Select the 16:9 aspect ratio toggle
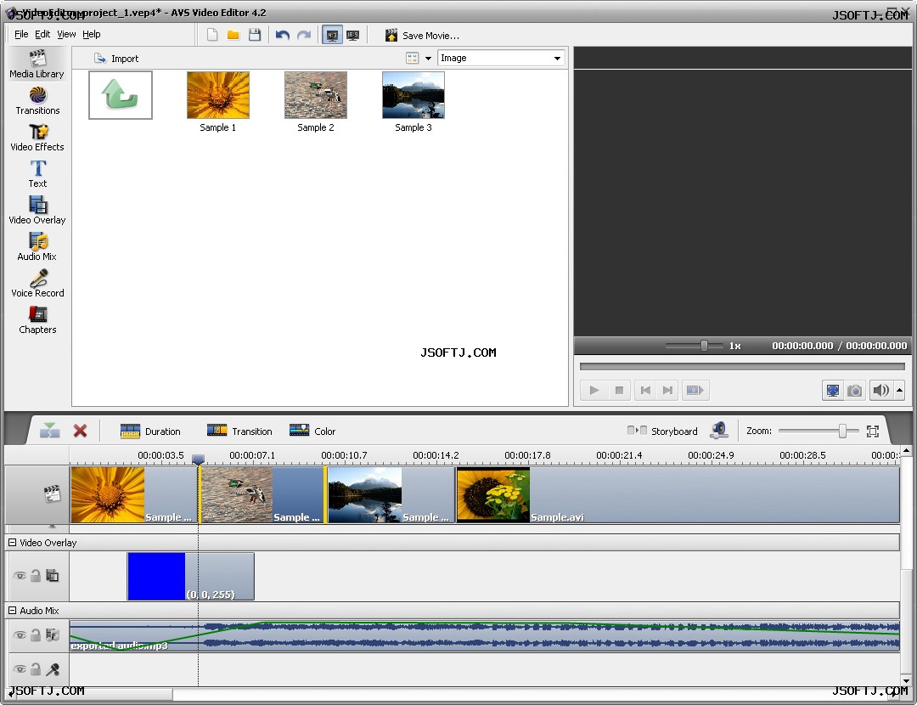 point(352,35)
